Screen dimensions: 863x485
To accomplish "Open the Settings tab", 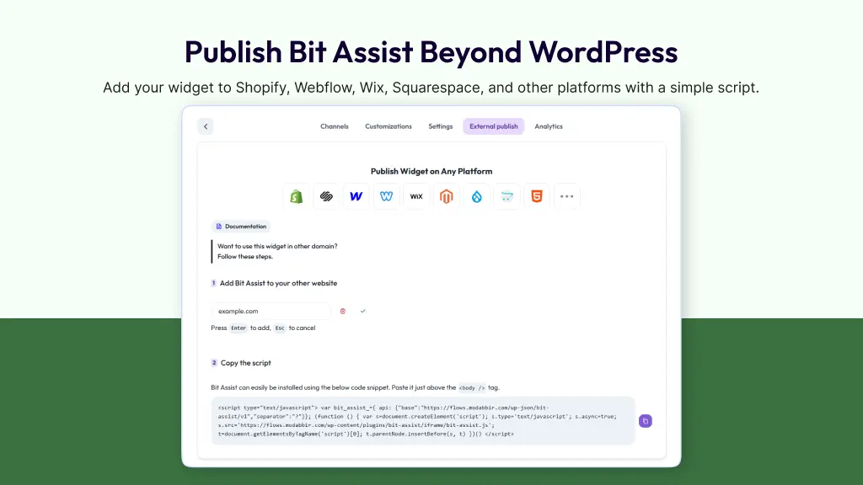I will coord(440,126).
